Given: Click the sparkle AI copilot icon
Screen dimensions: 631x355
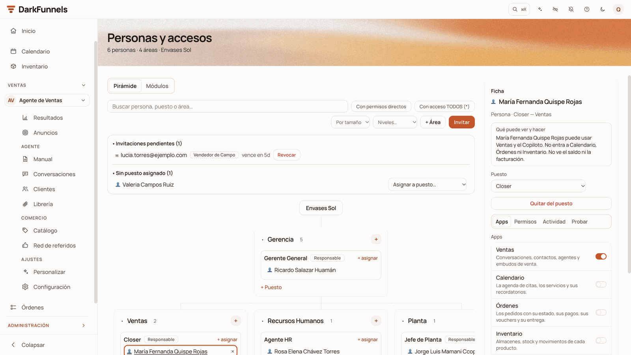Looking at the screenshot, I should (540, 9).
